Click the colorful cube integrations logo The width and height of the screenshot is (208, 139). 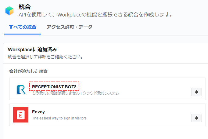point(9,11)
